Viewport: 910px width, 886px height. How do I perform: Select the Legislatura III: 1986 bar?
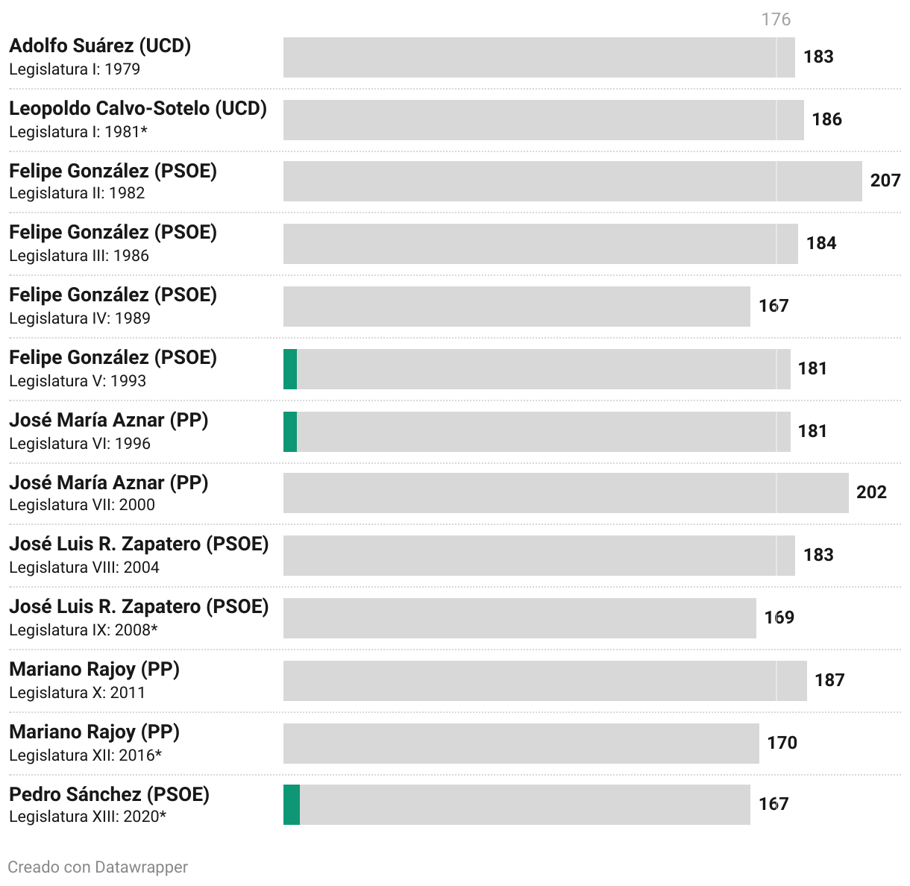click(x=541, y=244)
